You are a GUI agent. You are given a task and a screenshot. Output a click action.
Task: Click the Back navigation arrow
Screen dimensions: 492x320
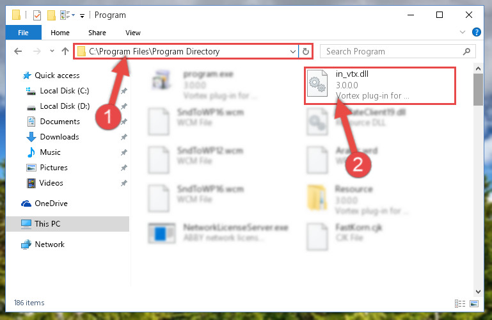[18, 51]
